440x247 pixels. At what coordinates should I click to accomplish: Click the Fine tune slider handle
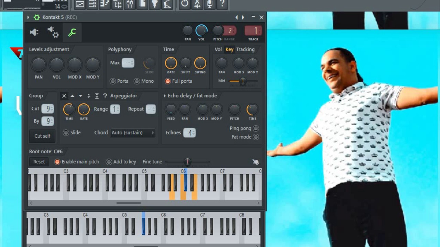tap(187, 162)
